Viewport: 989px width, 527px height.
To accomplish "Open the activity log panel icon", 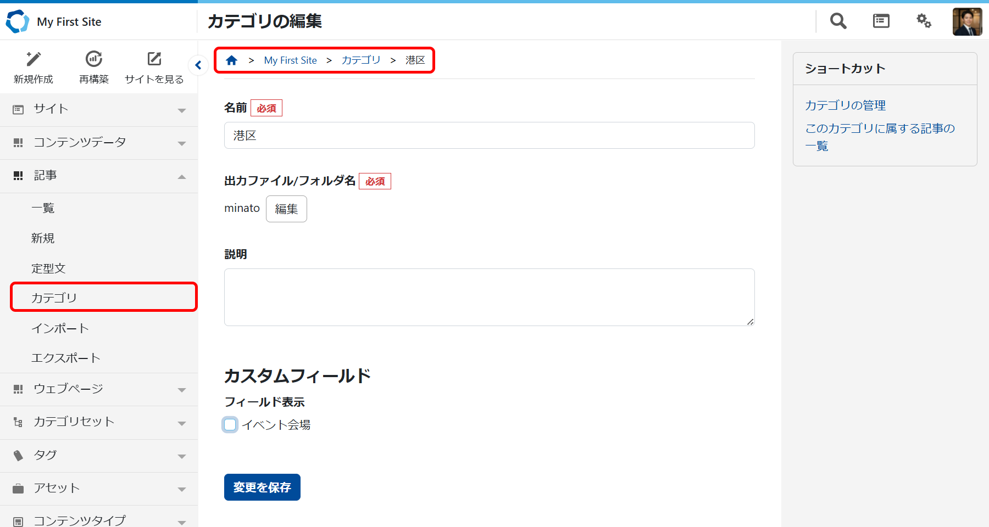I will pyautogui.click(x=881, y=21).
